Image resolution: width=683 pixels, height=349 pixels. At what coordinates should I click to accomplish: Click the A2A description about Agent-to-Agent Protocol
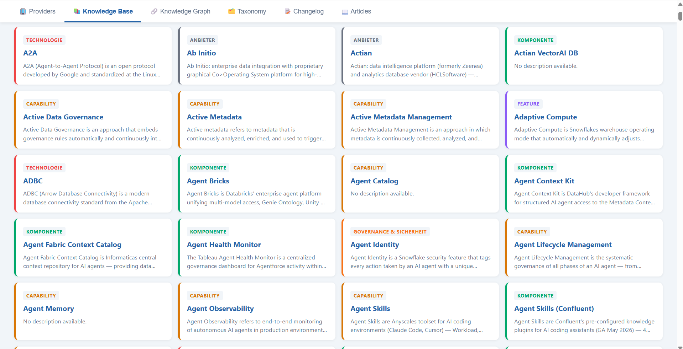pyautogui.click(x=92, y=70)
